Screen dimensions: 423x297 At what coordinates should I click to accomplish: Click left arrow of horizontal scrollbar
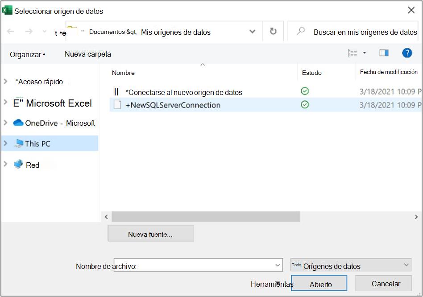point(106,217)
